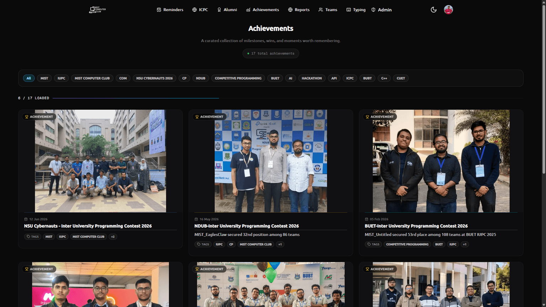The width and height of the screenshot is (546, 307).
Task: Expand +1 more tags on BUET card
Action: (465, 244)
